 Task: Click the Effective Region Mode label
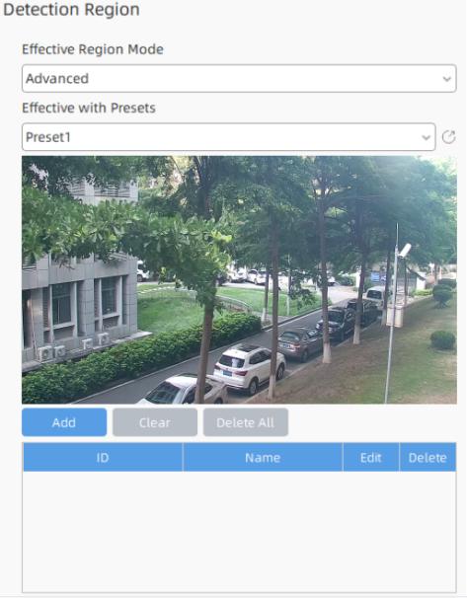93,49
